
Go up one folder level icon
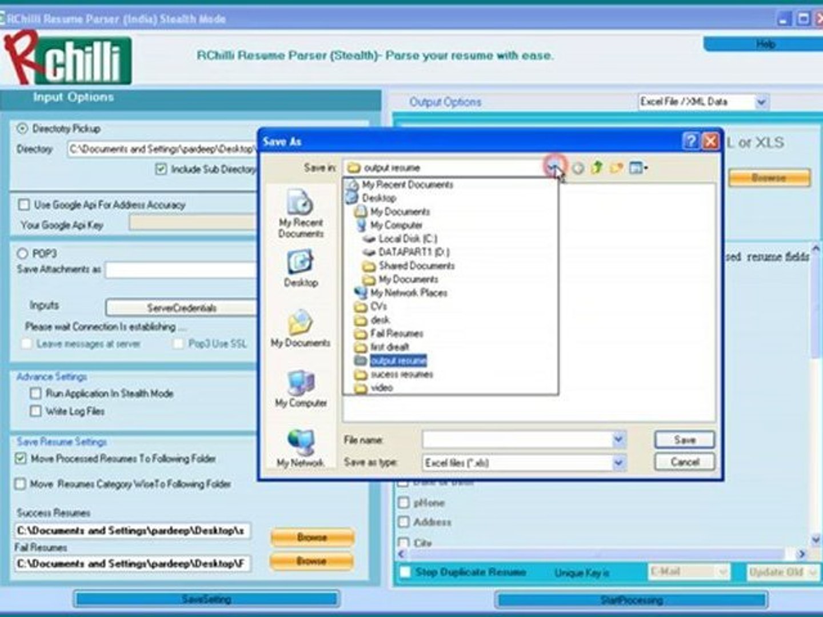point(597,167)
